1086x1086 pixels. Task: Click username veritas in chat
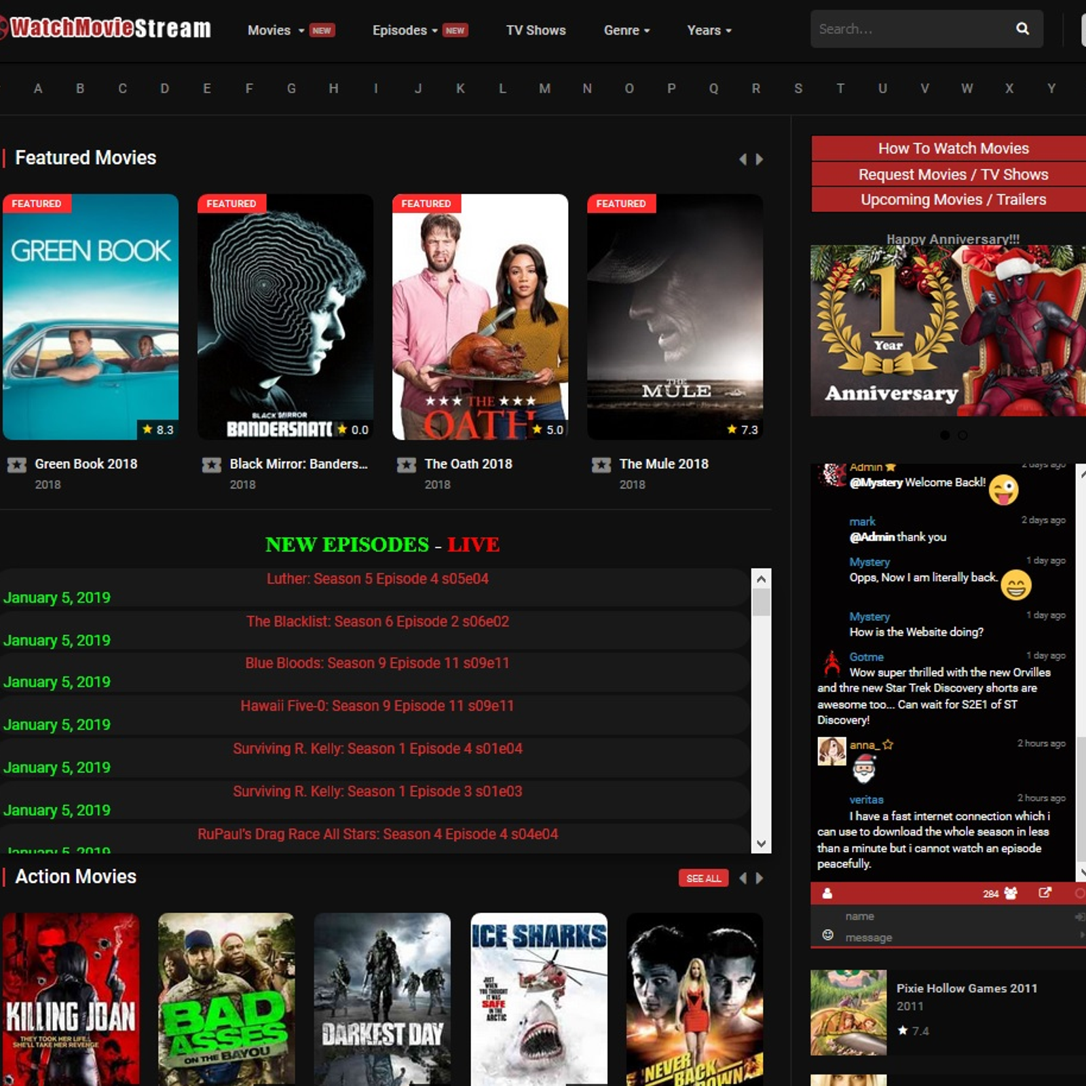[866, 800]
